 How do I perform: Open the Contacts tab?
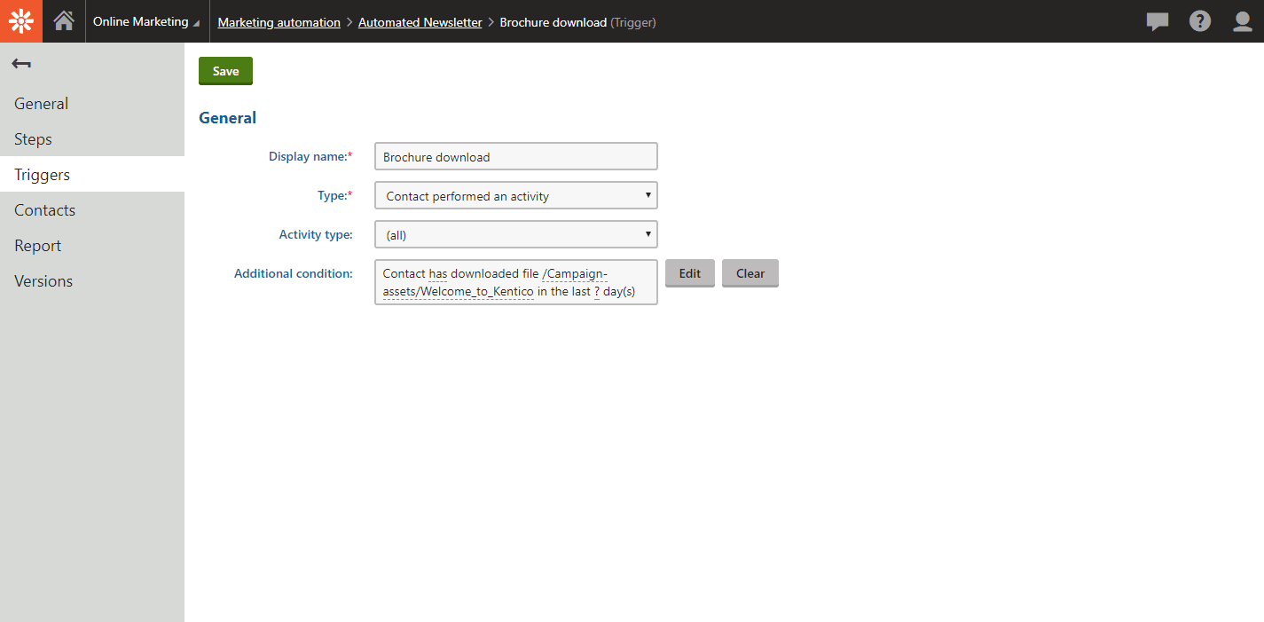coord(92,210)
